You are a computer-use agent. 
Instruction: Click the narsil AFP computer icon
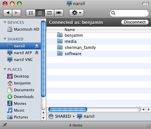[10, 53]
